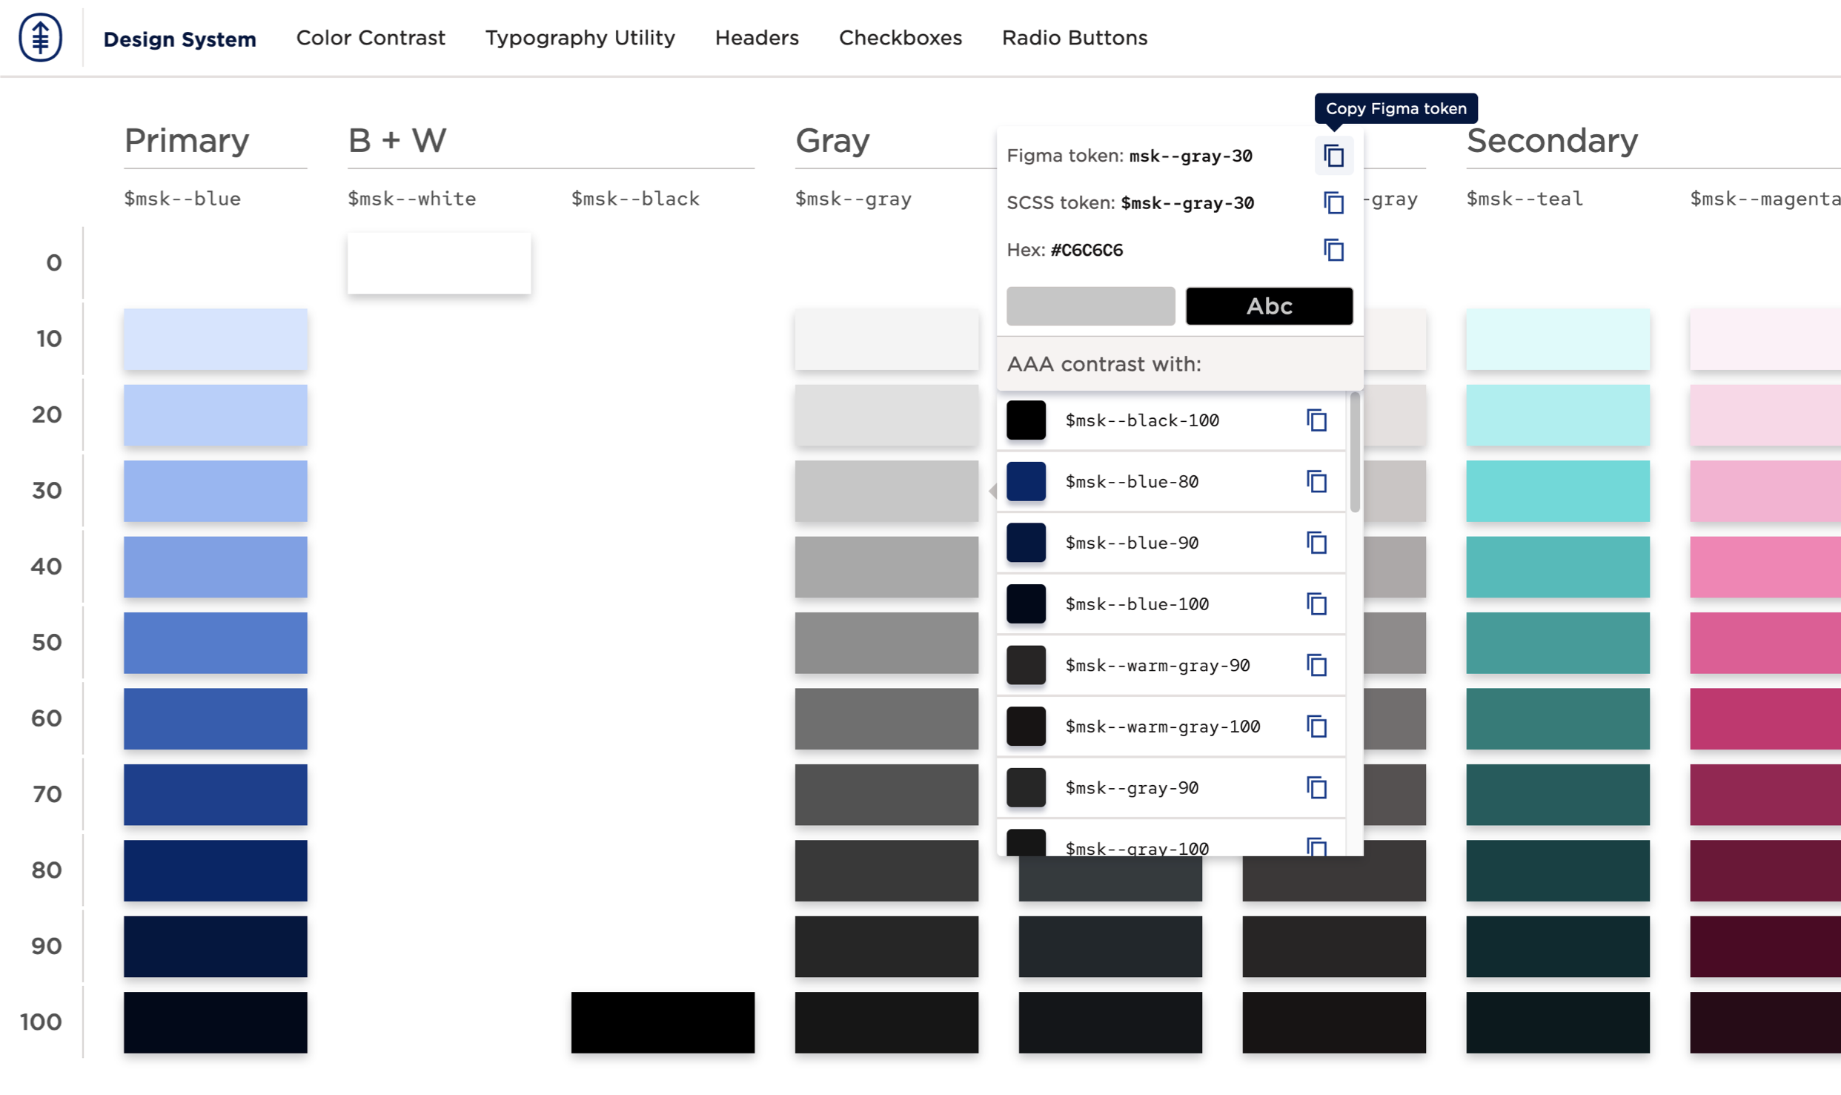
Task: Click the $msk--warm-gray-90 color chip
Action: point(1026,665)
